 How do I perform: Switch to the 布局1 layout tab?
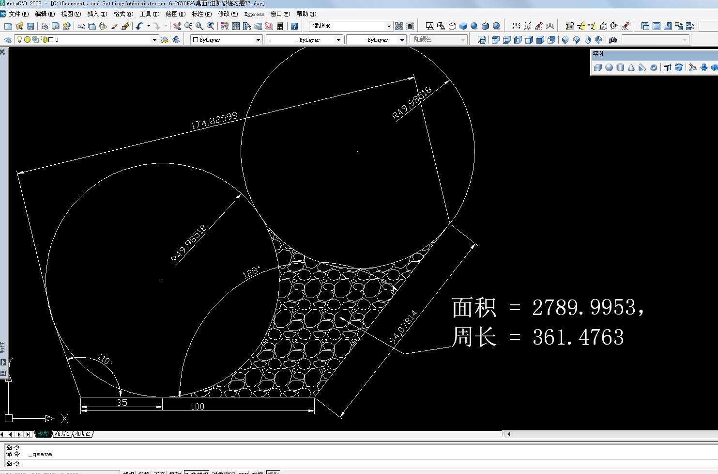(62, 434)
